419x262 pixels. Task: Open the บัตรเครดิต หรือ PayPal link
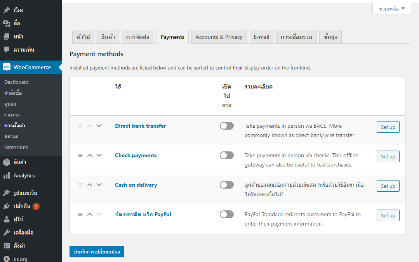click(x=143, y=214)
